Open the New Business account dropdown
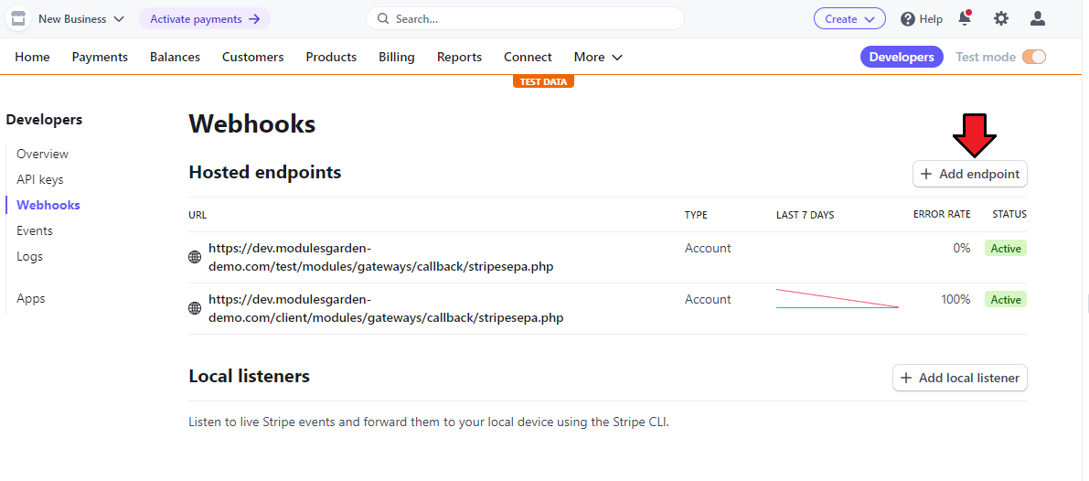 81,18
